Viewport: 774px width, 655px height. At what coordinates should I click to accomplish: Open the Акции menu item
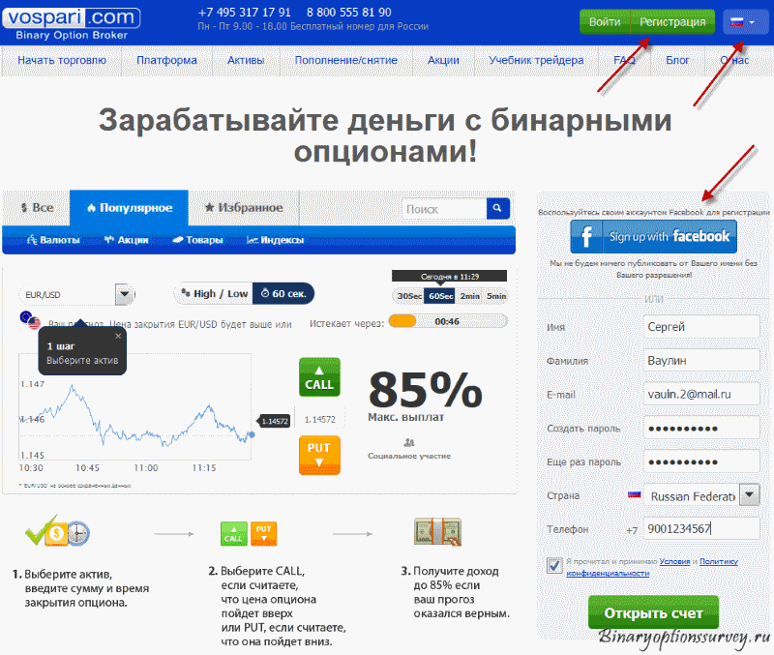443,60
